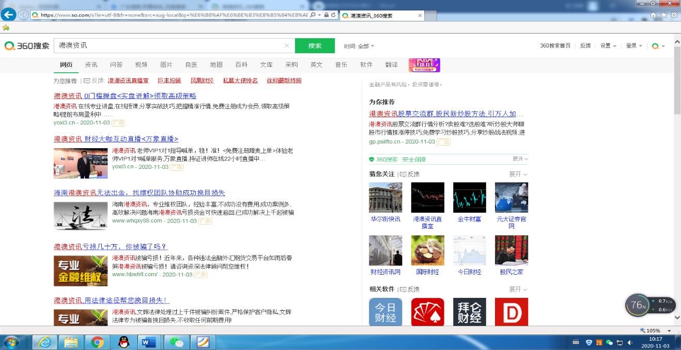Click the 港澳资讯直播室 recommended link

point(128,81)
